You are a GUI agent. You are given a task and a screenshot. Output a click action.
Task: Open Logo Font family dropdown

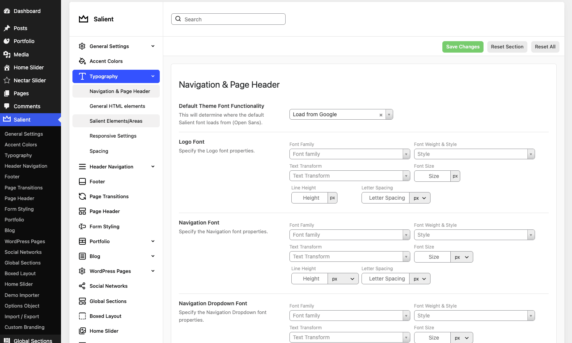(x=350, y=154)
